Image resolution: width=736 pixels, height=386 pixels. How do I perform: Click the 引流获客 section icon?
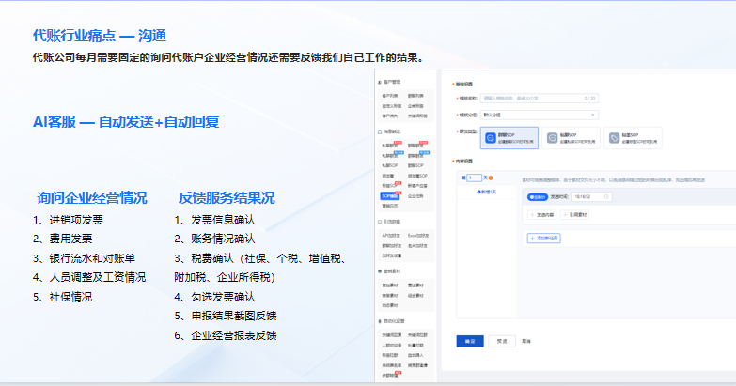(379, 222)
